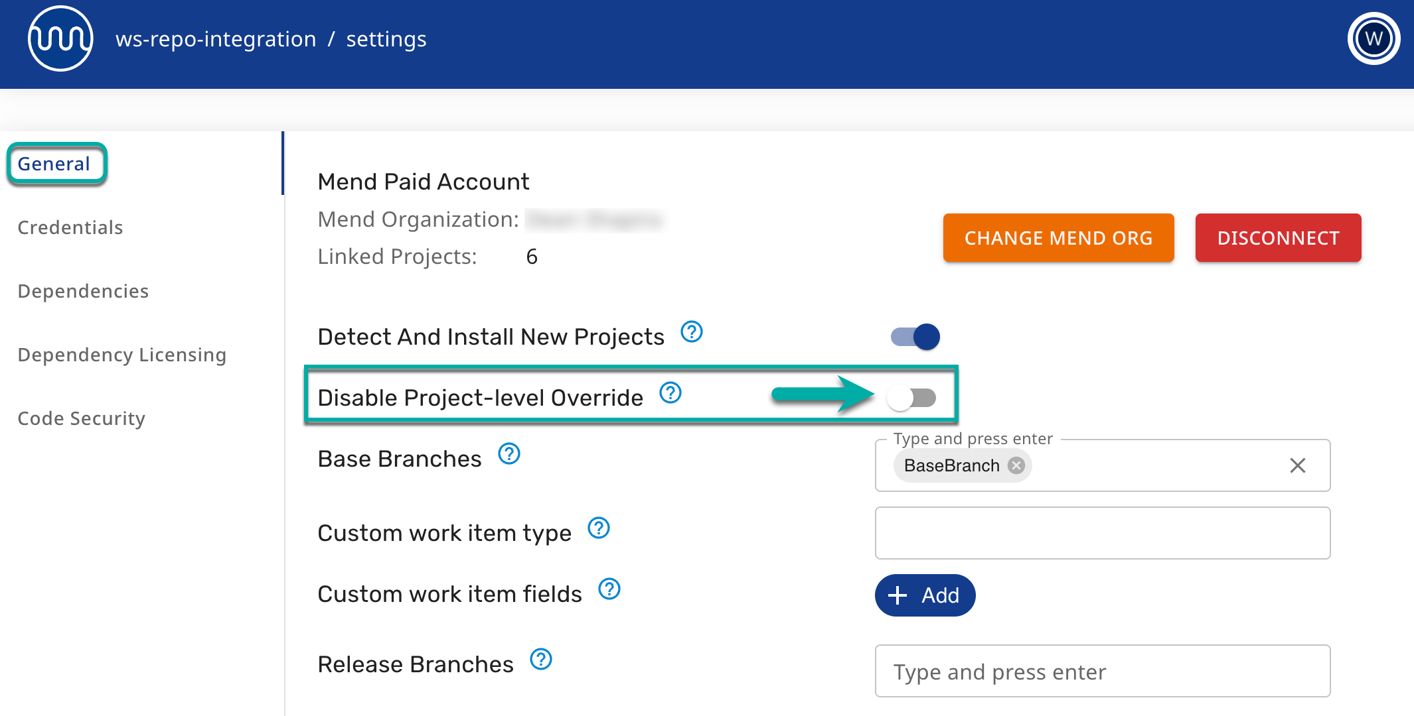Viewport: 1414px width, 716px height.
Task: Select the General settings tab
Action: (x=54, y=164)
